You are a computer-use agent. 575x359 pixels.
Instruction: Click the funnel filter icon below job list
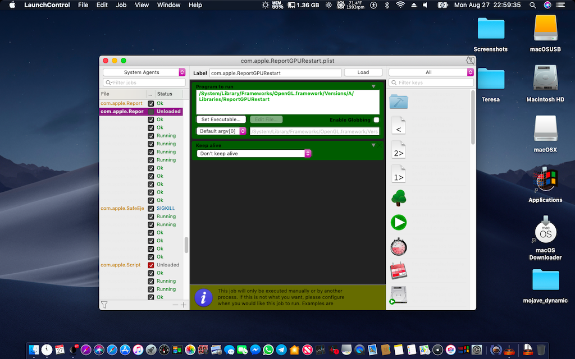tap(104, 305)
